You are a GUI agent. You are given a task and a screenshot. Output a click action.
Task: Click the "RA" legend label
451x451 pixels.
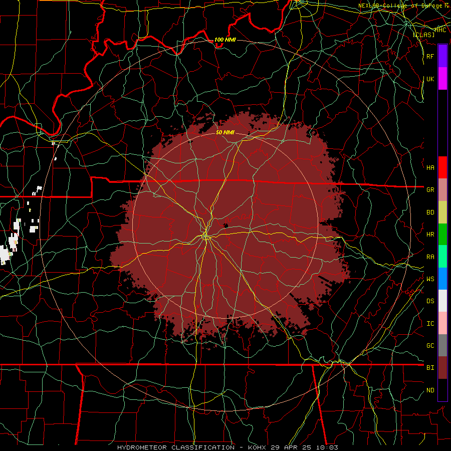pos(430,257)
